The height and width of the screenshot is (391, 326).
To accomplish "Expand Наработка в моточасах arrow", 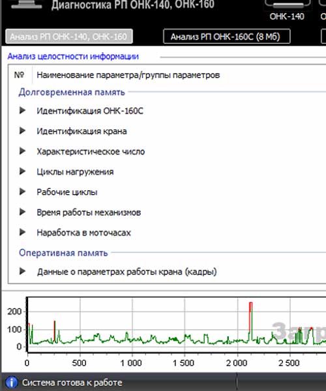I will pyautogui.click(x=22, y=233).
